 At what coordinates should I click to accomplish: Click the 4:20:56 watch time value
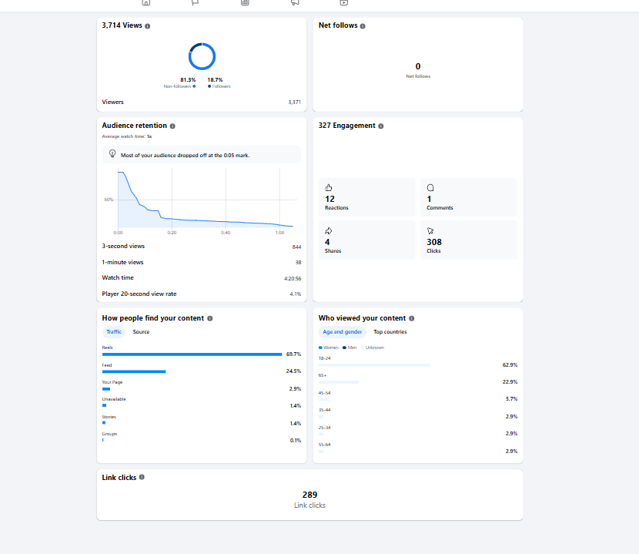click(x=293, y=279)
